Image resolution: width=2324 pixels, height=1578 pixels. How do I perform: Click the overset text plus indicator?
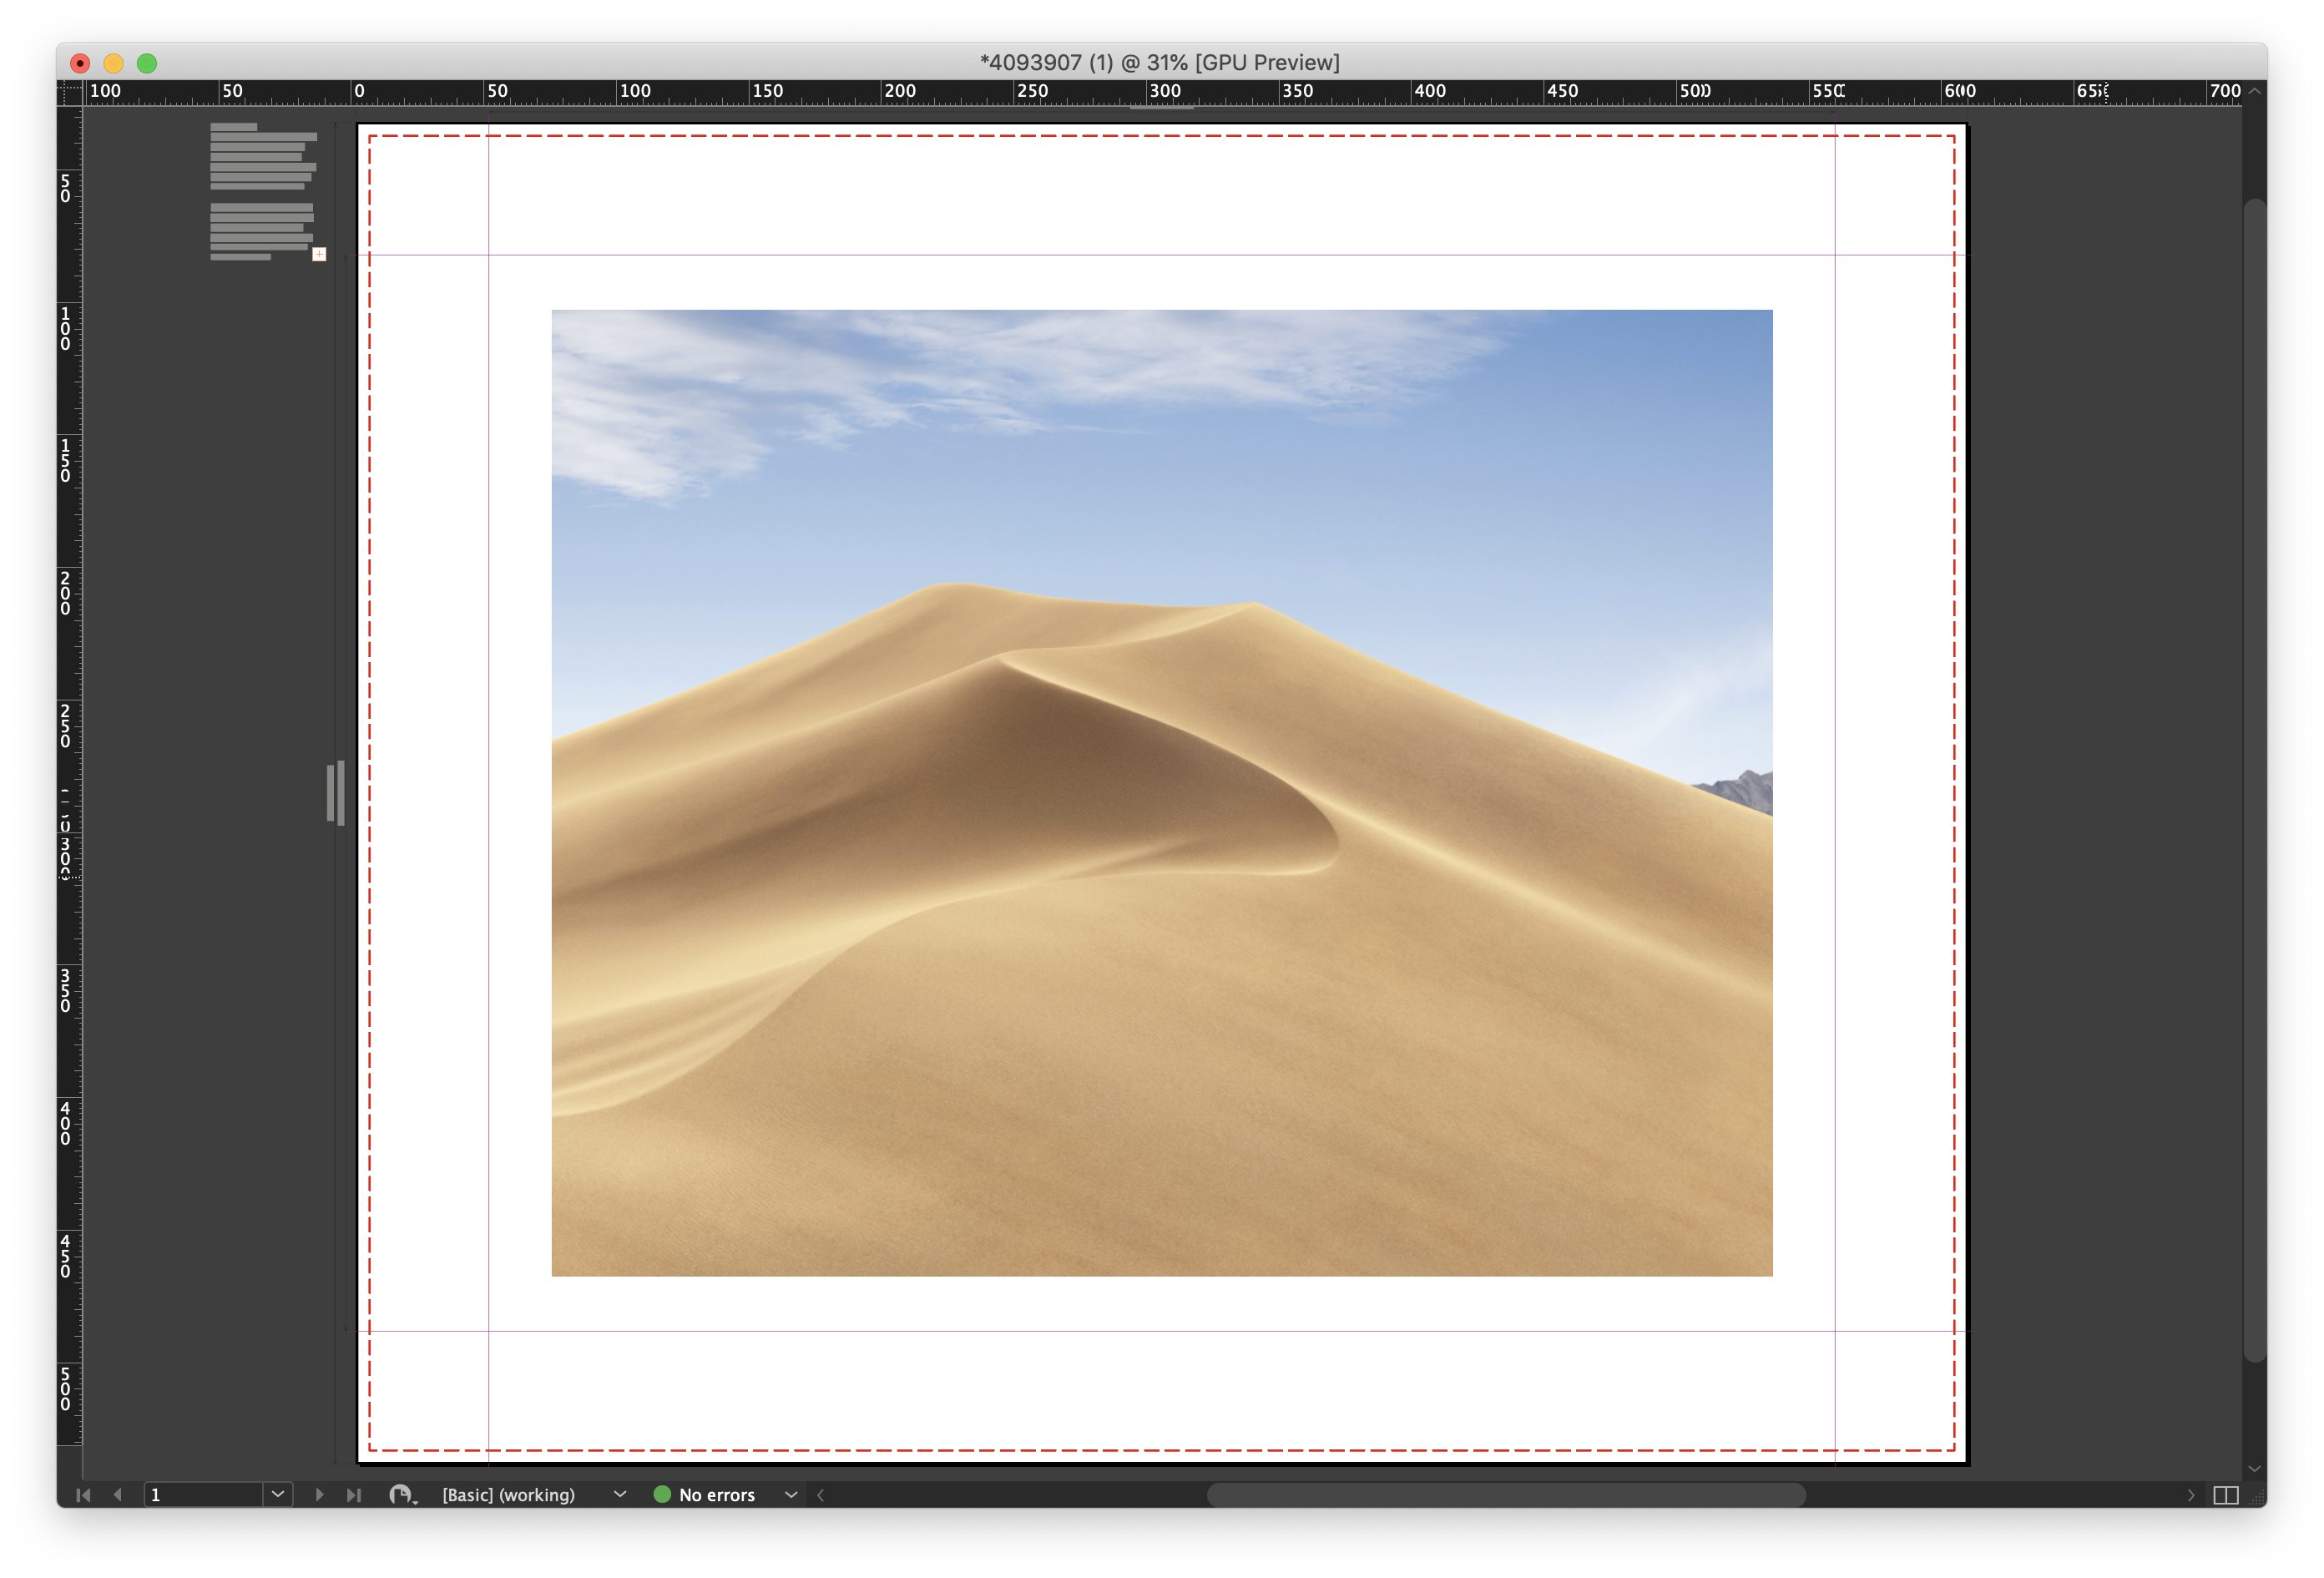point(319,254)
